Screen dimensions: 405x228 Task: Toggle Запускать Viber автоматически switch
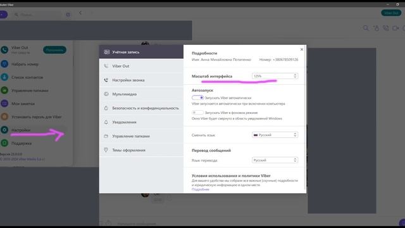tap(198, 98)
